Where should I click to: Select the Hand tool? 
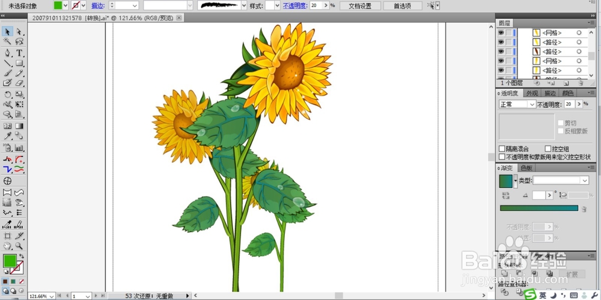(8, 246)
